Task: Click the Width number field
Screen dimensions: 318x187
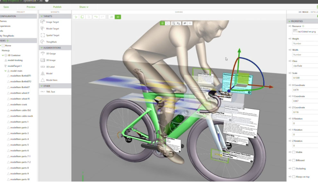Action: (305, 55)
